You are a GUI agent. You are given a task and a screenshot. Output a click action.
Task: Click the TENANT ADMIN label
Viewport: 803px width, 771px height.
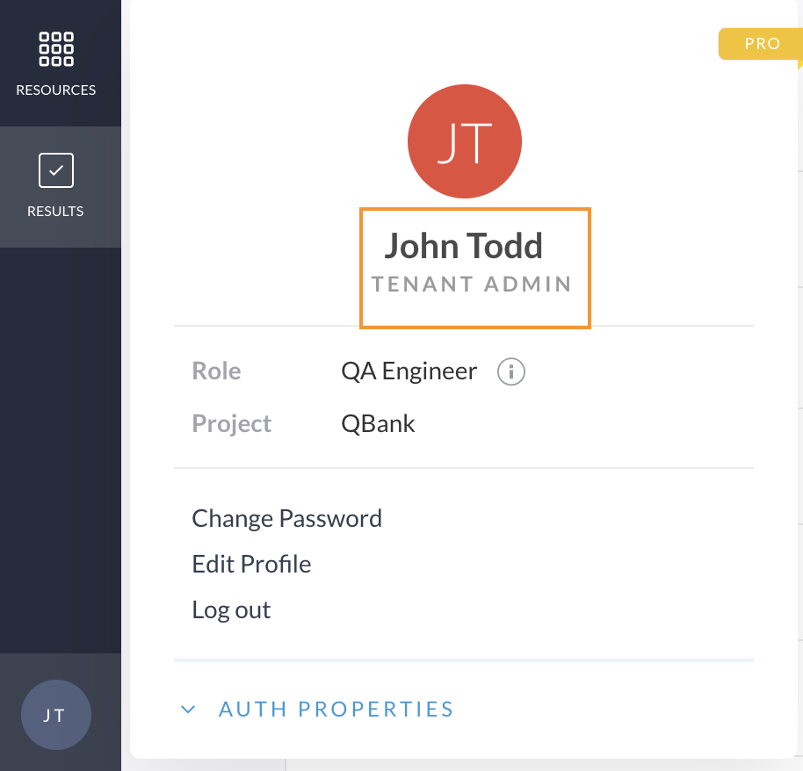click(x=472, y=285)
